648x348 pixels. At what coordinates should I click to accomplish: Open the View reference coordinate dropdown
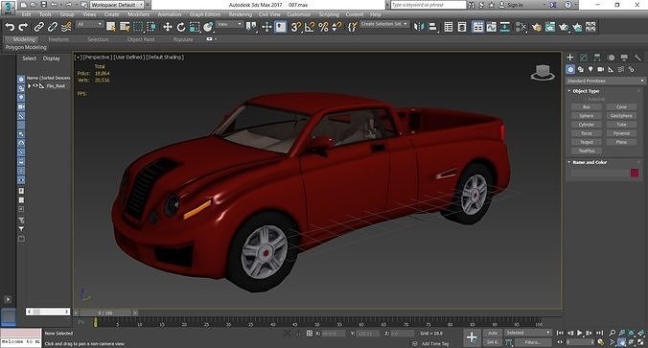coord(229,25)
